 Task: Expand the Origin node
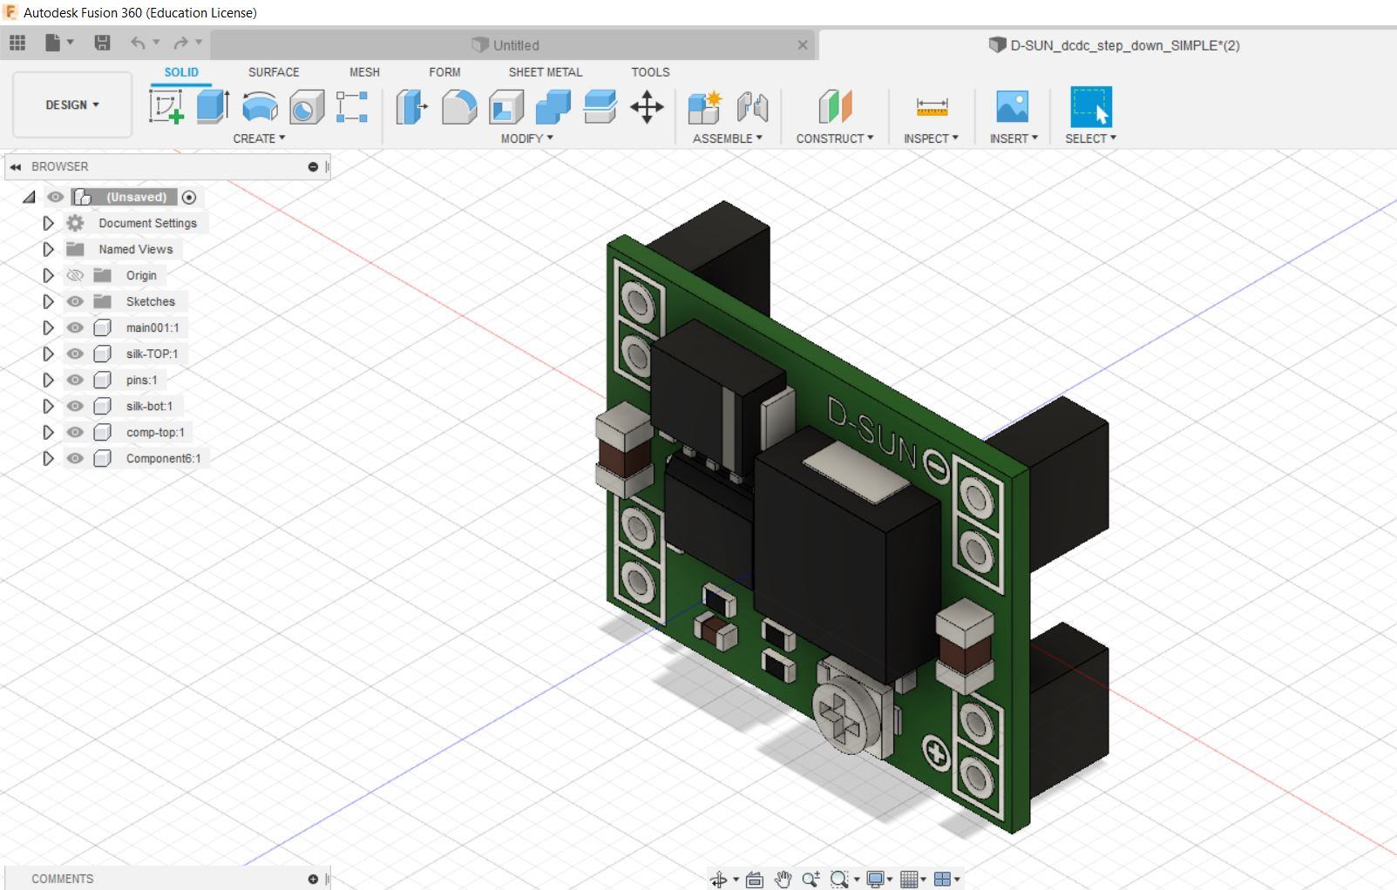coord(48,275)
